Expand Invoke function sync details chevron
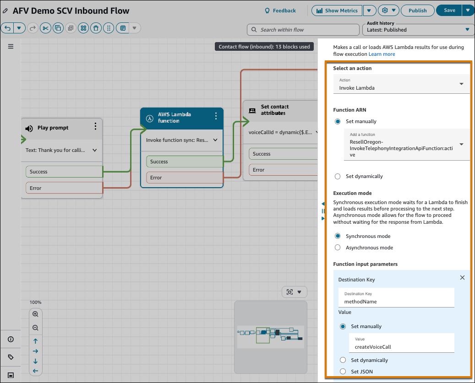 pyautogui.click(x=215, y=140)
